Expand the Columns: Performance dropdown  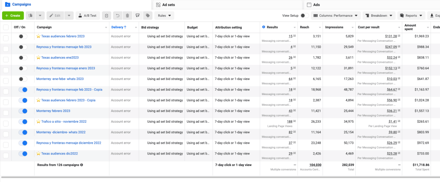point(335,15)
